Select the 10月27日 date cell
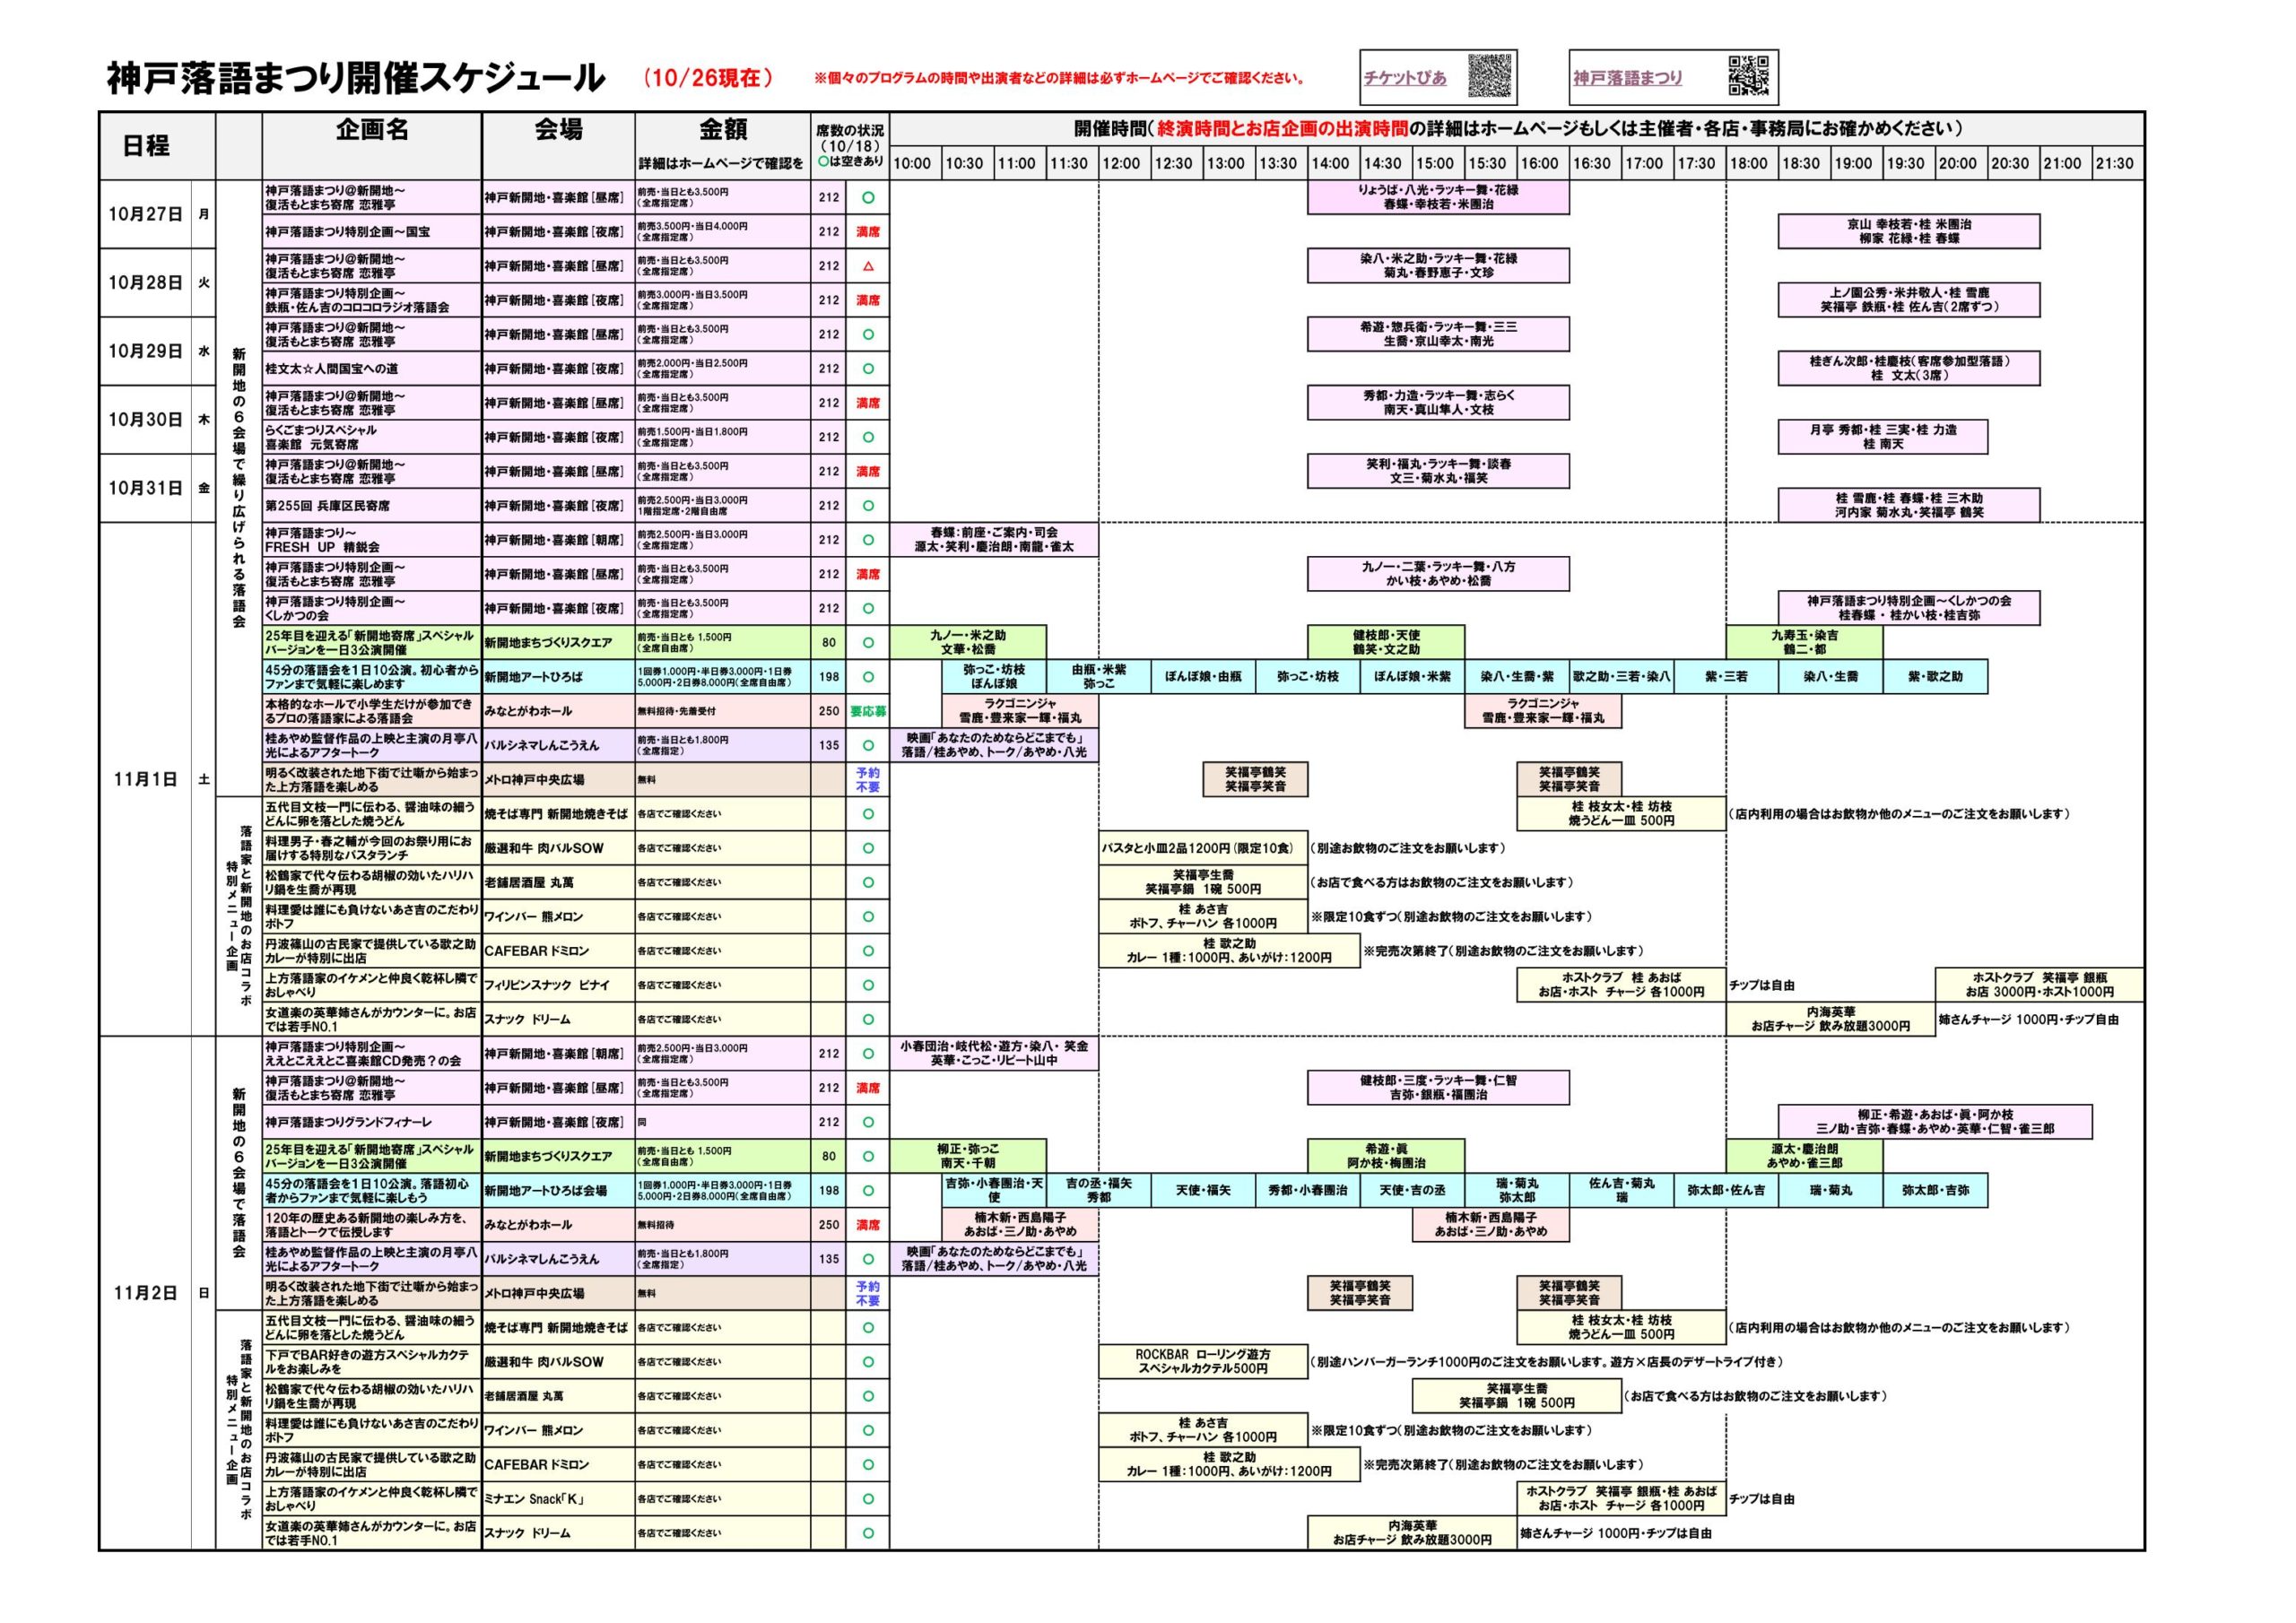Screen dimensions: 2296x1623 [146, 214]
